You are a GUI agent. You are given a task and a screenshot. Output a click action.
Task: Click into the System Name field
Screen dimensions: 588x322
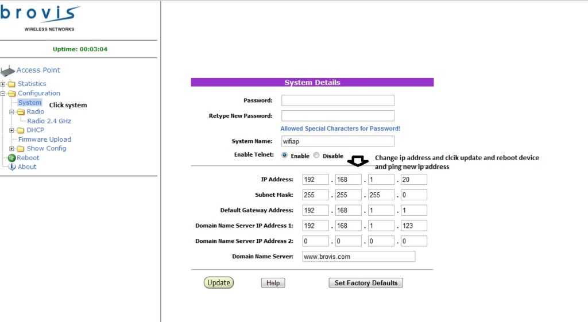[338, 141]
